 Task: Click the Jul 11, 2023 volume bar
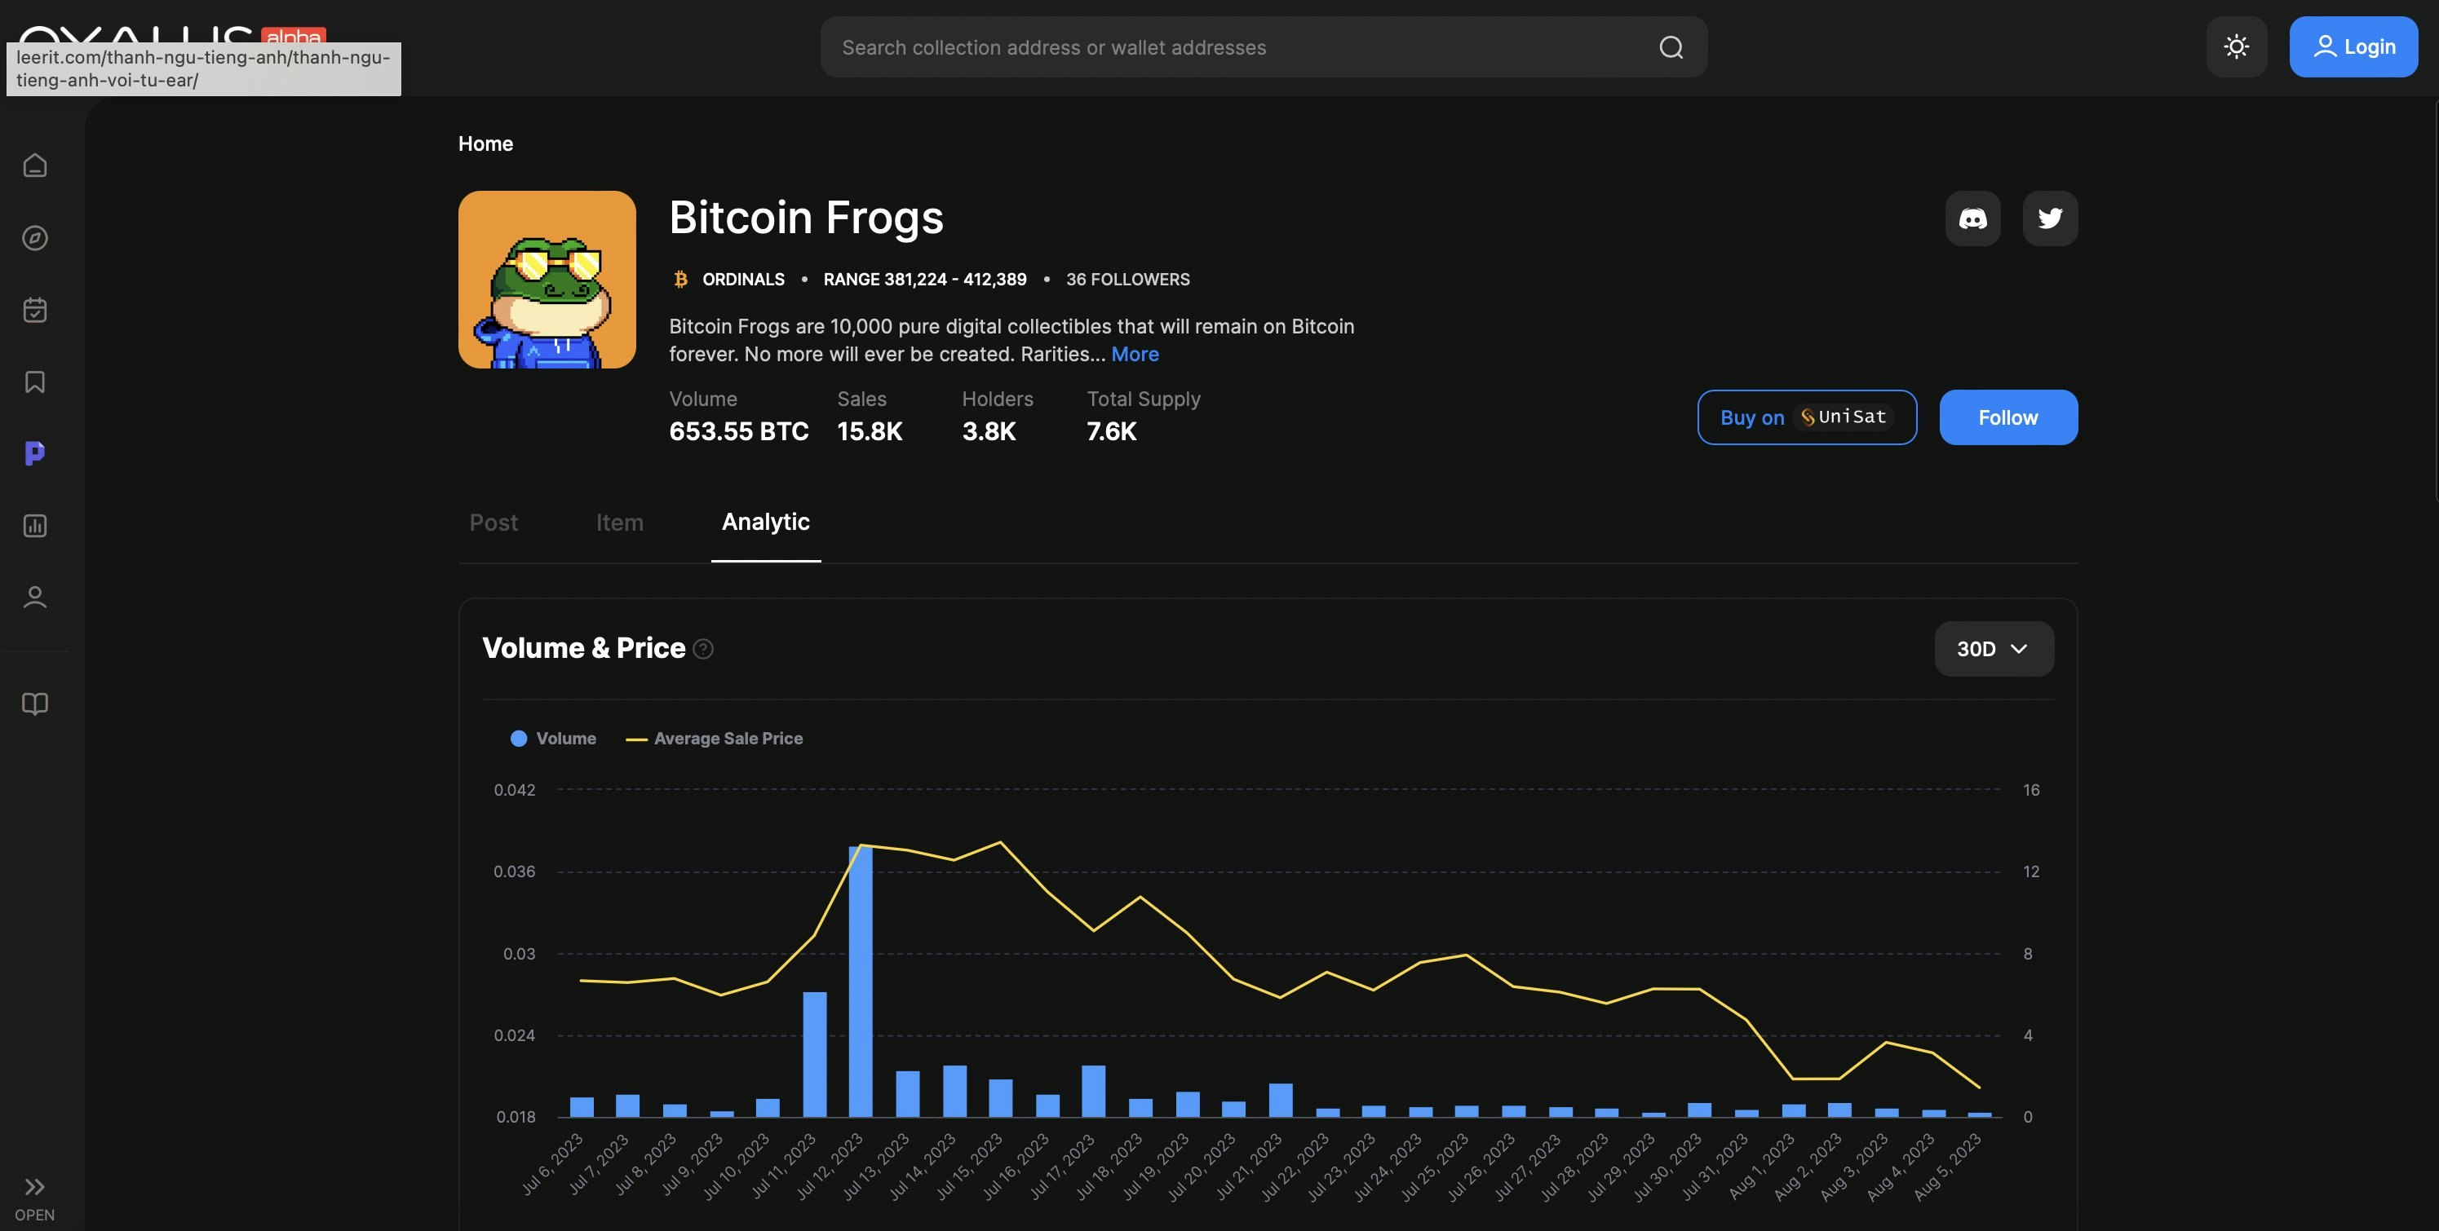tap(814, 1054)
